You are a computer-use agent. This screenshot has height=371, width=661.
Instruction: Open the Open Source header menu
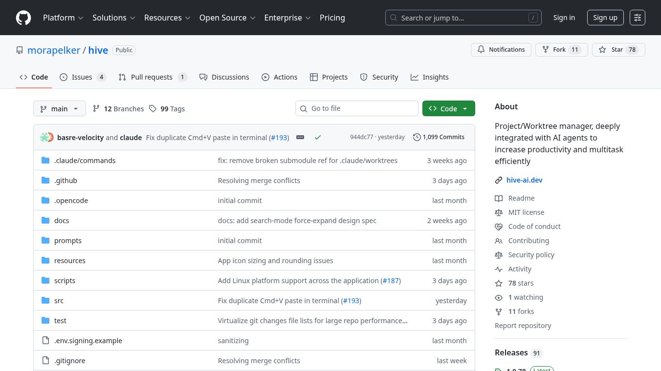227,18
